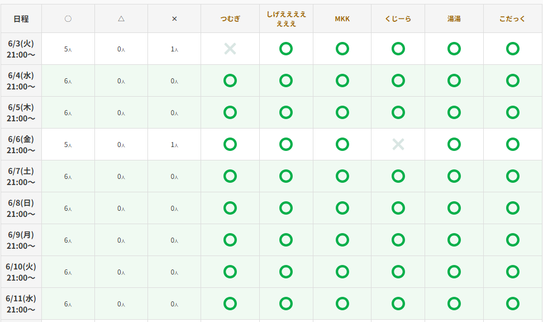This screenshot has height=322, width=543.
Task: Click くじーら's circle for 6/10
Action: click(x=398, y=272)
